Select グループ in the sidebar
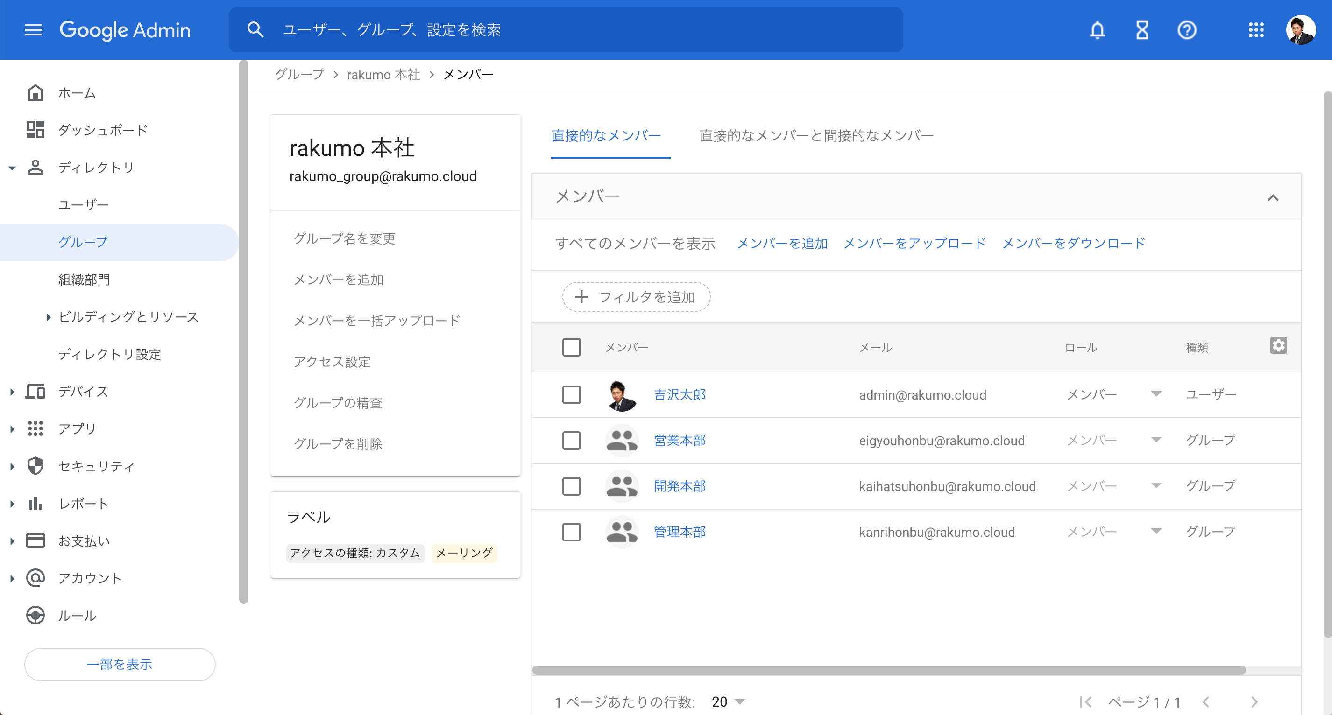1332x715 pixels. pos(119,242)
